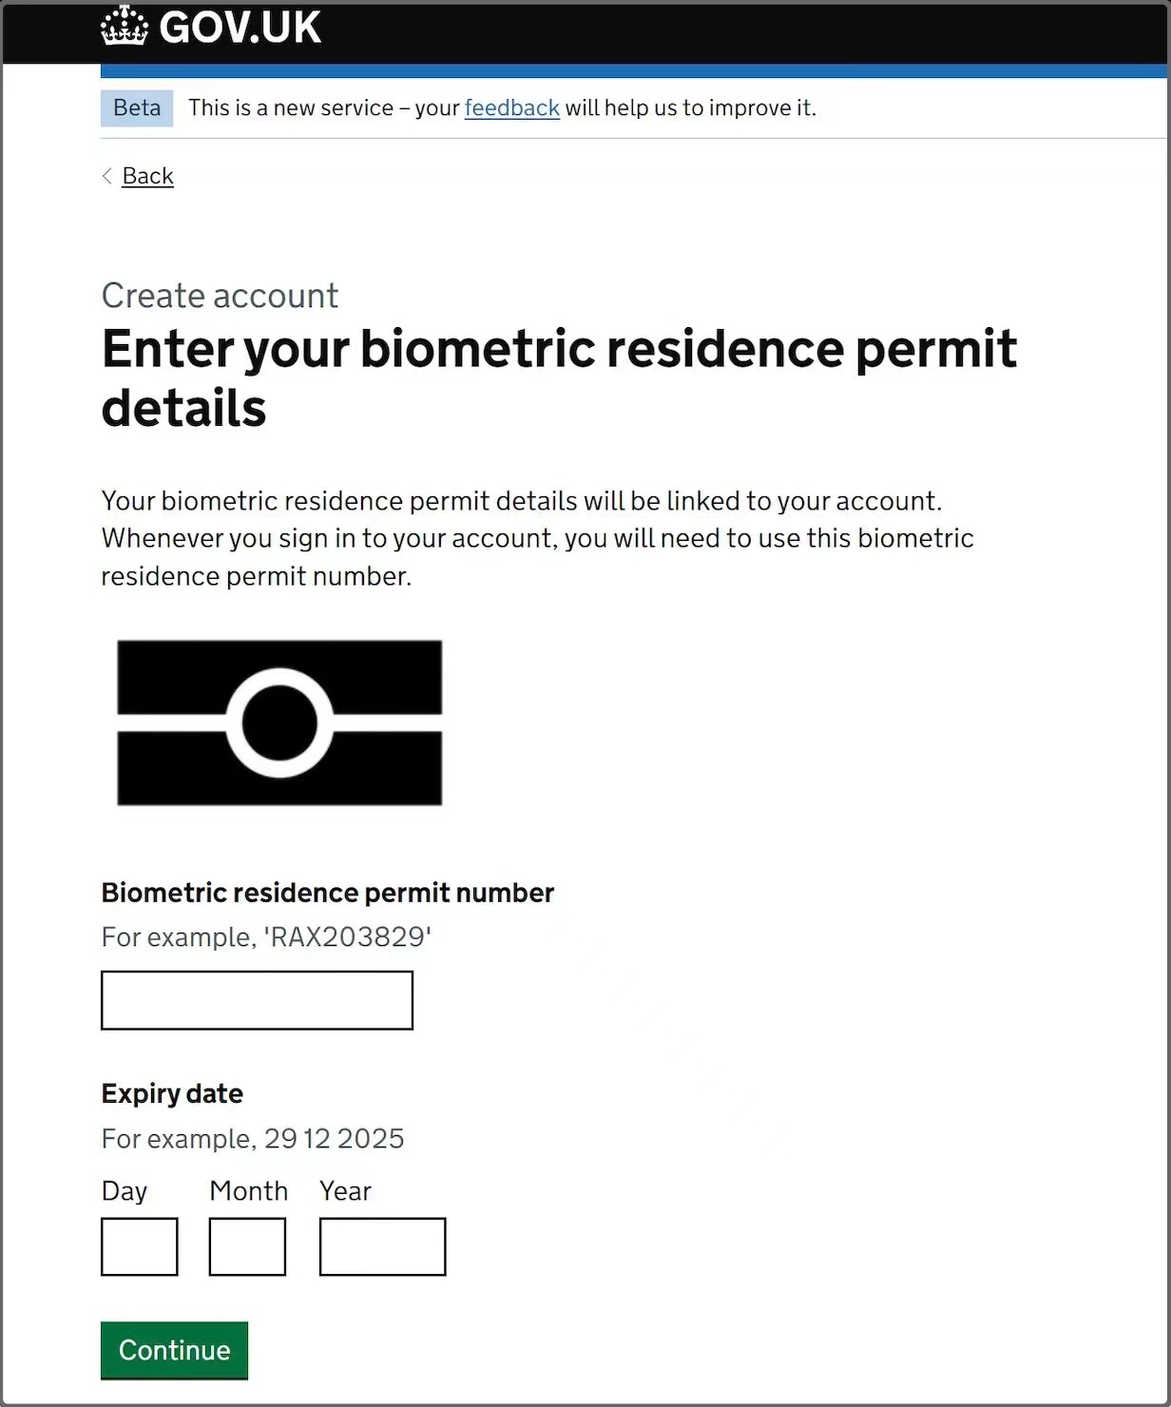Click the circle in the permit image
Viewport: 1171px width, 1407px height.
[x=279, y=723]
